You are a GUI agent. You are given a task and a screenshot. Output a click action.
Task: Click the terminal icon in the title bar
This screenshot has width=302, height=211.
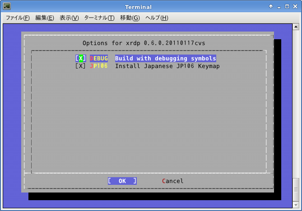pos(7,6)
